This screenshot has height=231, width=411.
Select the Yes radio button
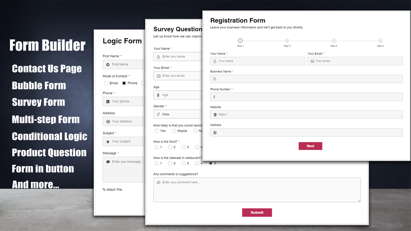point(157,131)
